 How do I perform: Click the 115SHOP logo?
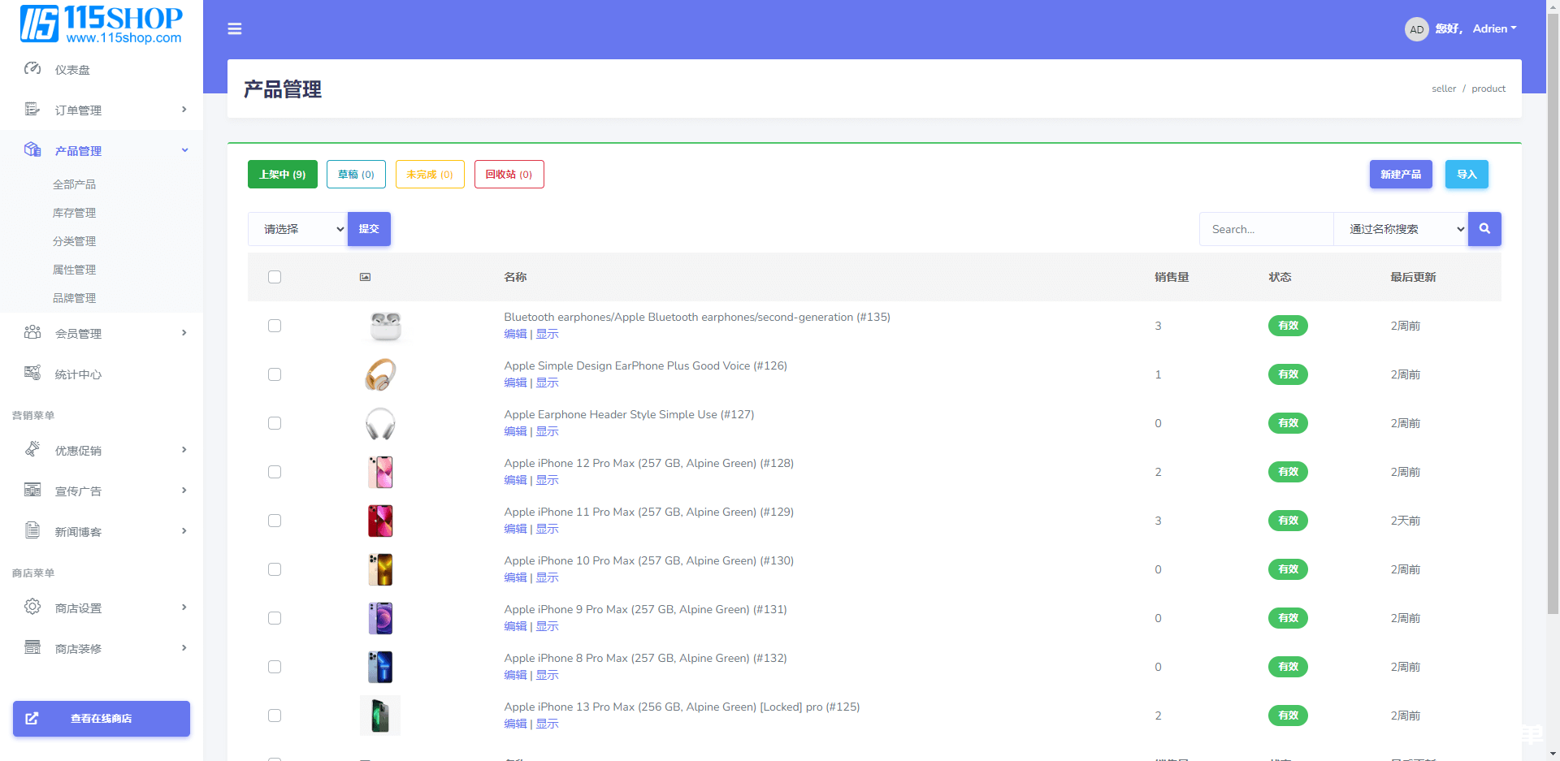click(102, 24)
